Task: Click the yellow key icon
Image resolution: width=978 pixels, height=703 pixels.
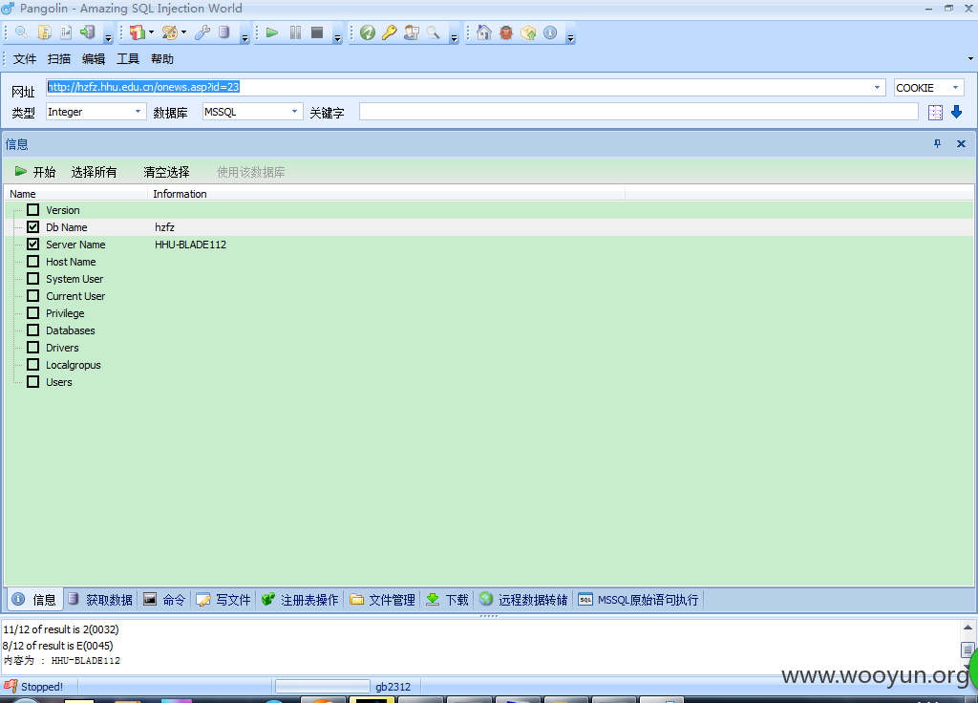Action: (x=390, y=32)
